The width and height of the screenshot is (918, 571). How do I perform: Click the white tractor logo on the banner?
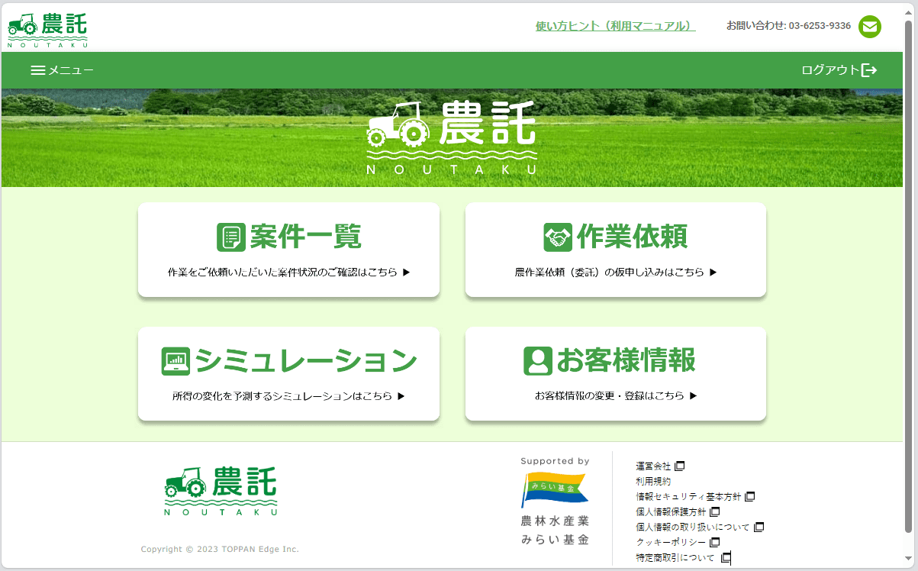pos(452,137)
